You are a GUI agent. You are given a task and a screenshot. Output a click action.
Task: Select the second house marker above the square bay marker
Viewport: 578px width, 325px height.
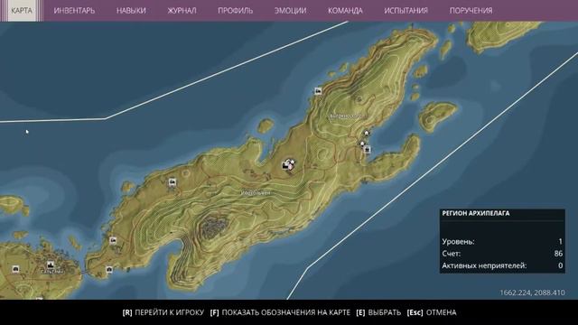point(362,144)
